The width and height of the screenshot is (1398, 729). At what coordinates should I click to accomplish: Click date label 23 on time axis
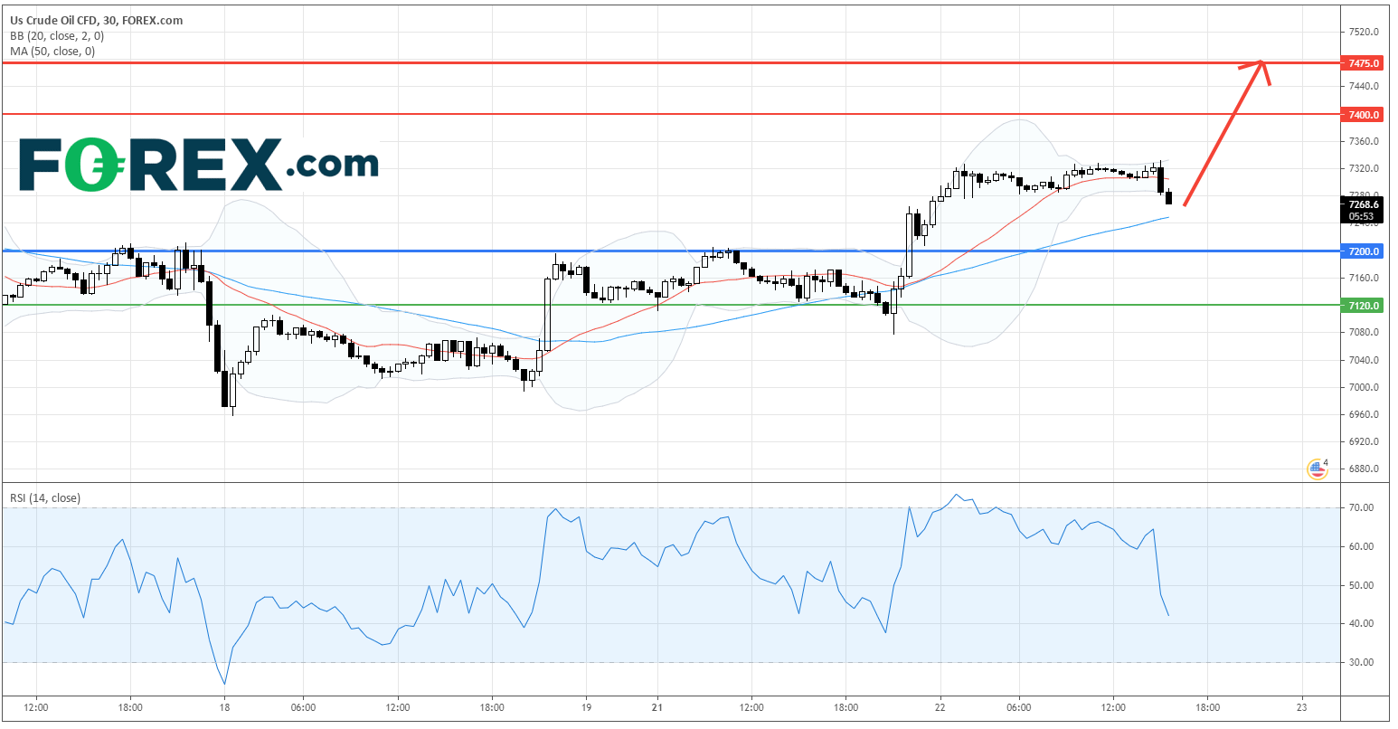1301,708
